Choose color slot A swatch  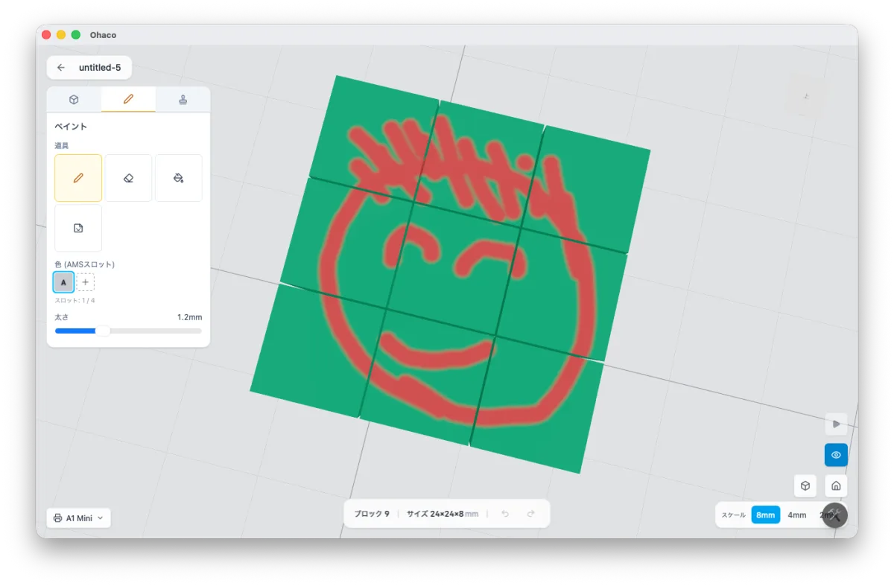tap(63, 282)
